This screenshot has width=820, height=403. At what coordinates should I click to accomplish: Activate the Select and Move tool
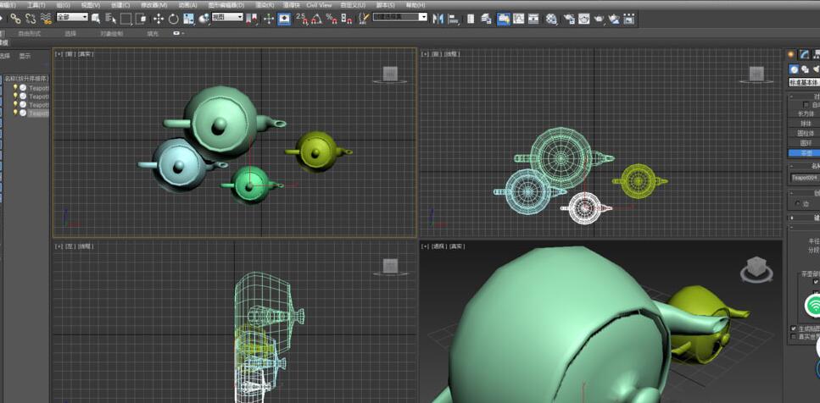[x=158, y=18]
